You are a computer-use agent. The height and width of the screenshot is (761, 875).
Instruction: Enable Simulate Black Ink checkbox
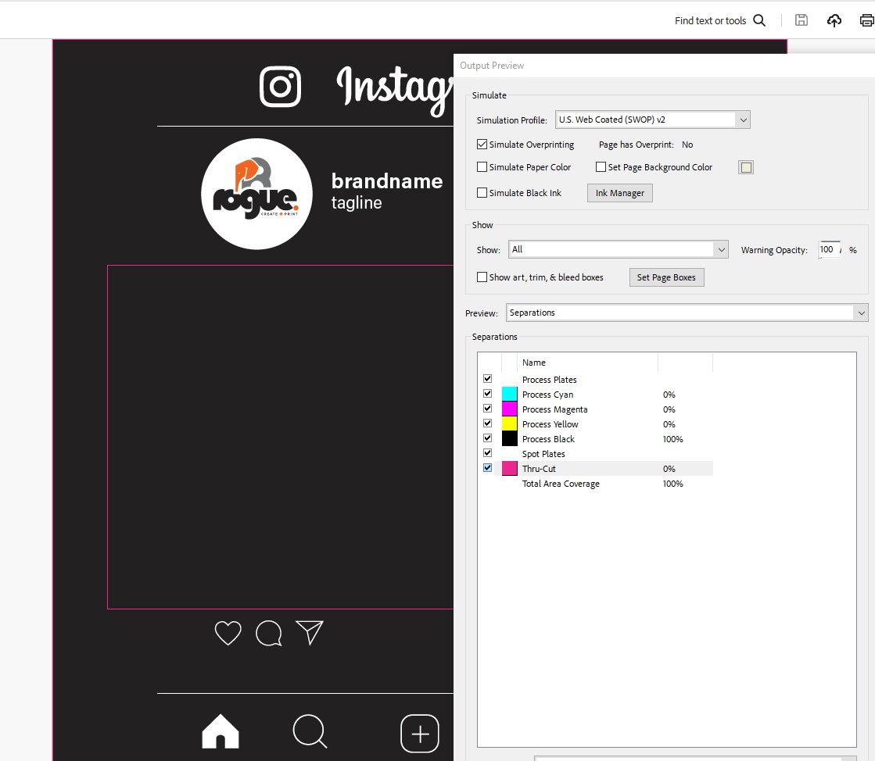(x=482, y=192)
